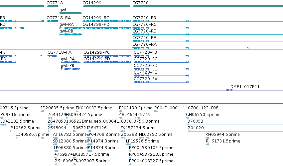The image size is (283, 166).
Task: Select the EK093424.5prime EST label
Action: click(x=84, y=115)
